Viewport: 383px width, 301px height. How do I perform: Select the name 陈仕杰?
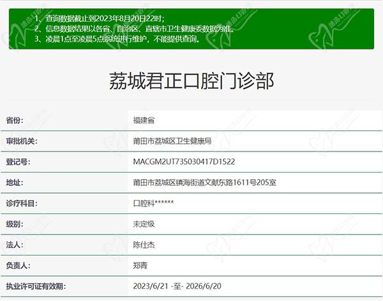(x=144, y=245)
